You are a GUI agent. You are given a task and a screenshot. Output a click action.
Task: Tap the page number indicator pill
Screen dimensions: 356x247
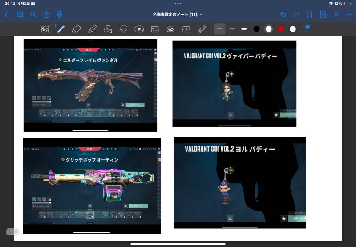[13, 232]
